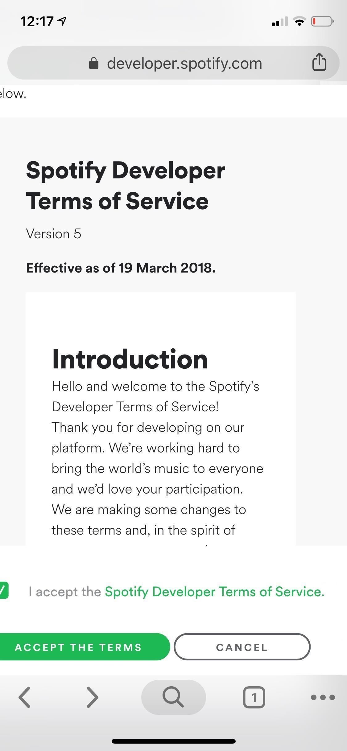Screen dimensions: 347x751
Task: Tap the lock icon in the address bar
Action: click(93, 63)
